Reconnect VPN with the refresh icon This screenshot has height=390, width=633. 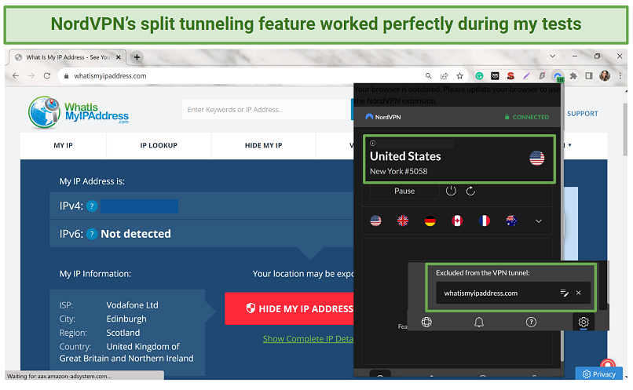click(470, 191)
